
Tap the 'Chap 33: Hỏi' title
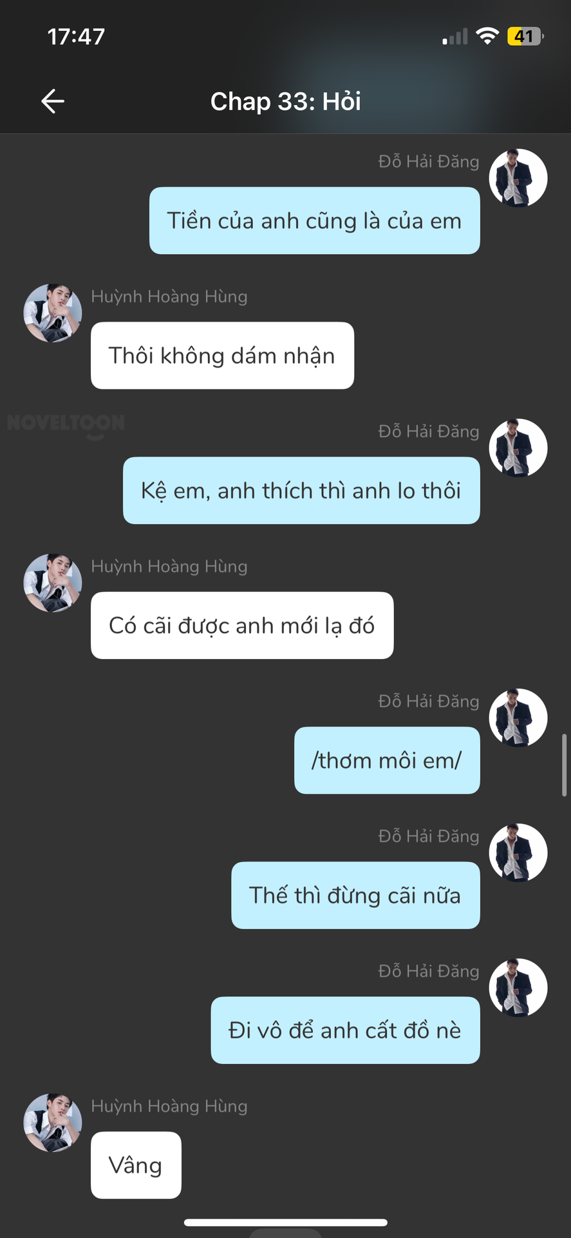click(x=285, y=101)
